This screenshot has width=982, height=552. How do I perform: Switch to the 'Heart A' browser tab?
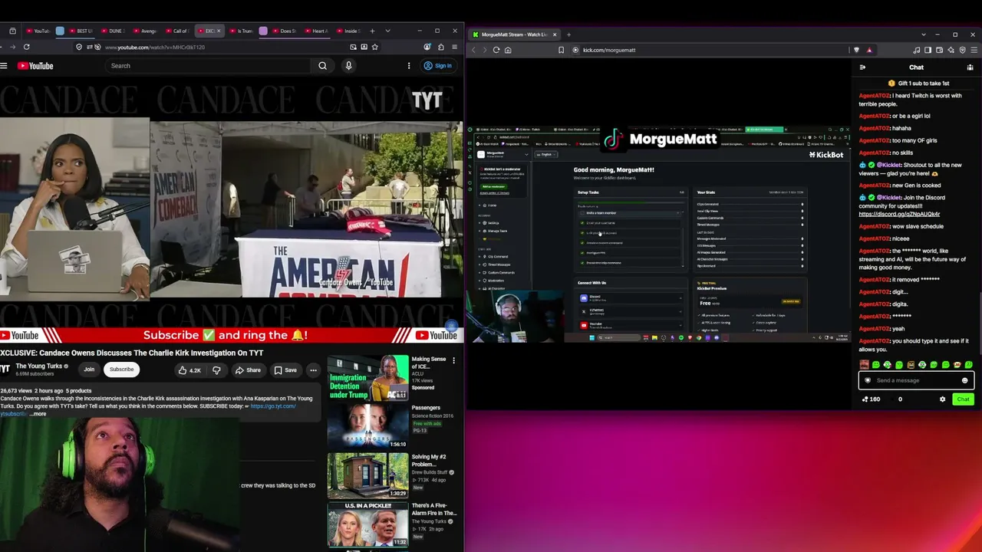point(317,31)
